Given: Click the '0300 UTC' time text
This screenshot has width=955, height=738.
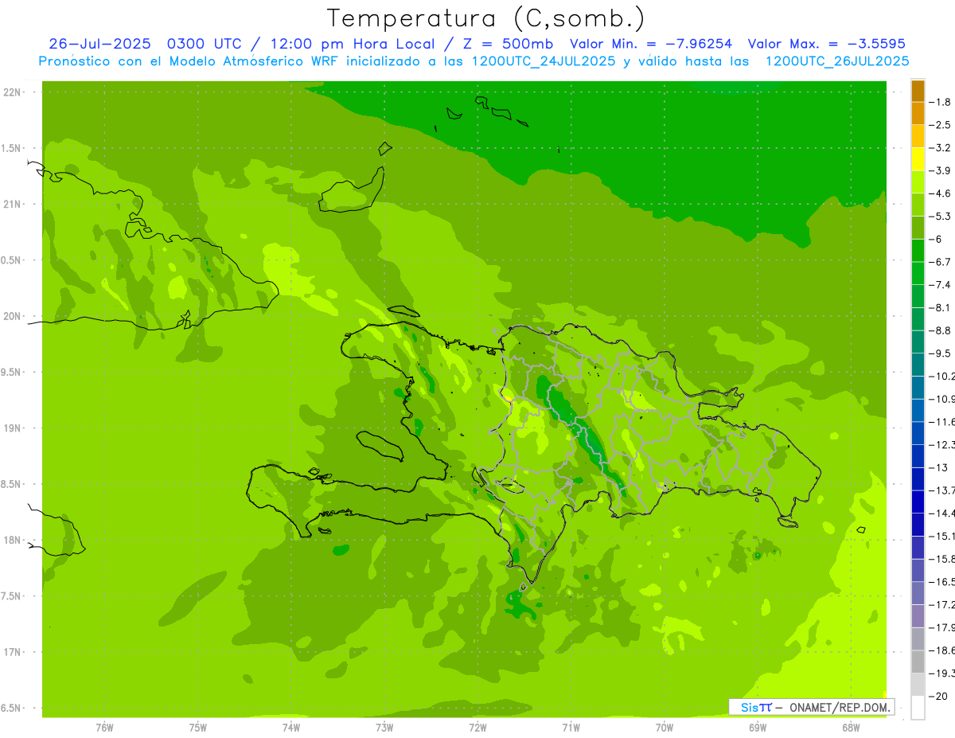Looking at the screenshot, I should 205,44.
